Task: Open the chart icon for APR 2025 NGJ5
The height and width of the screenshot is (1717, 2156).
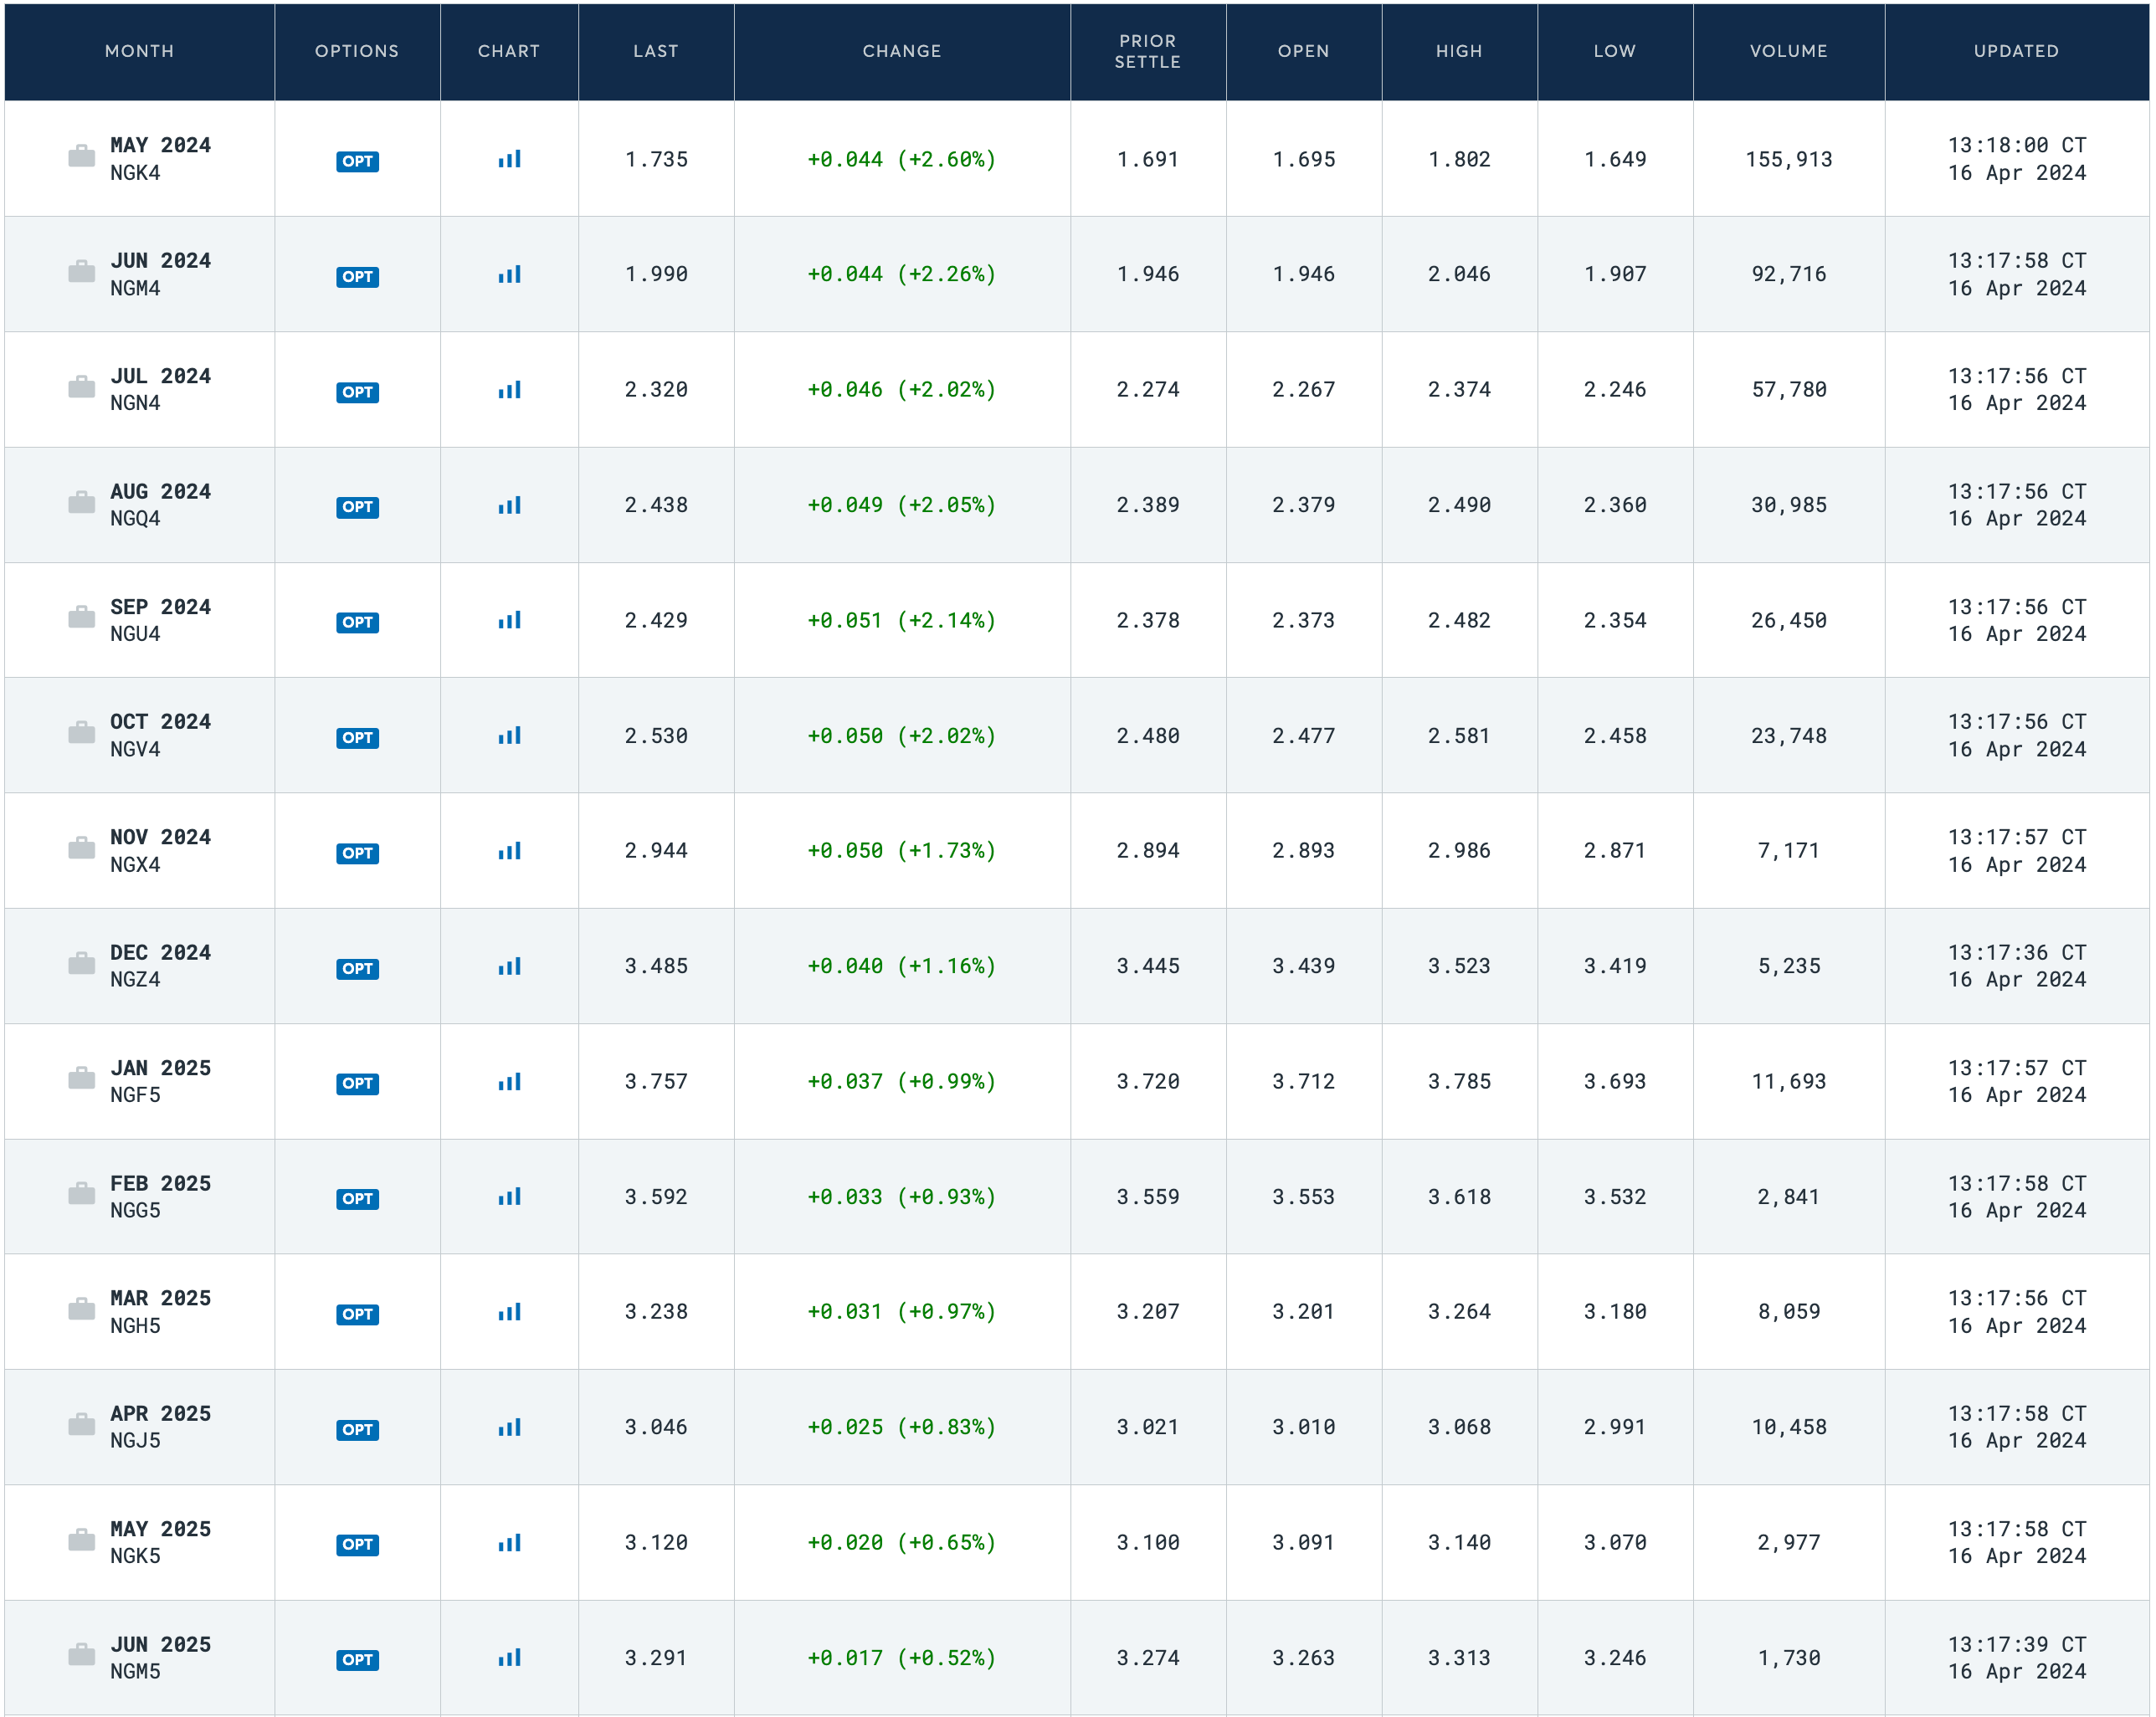Action: pyautogui.click(x=509, y=1427)
